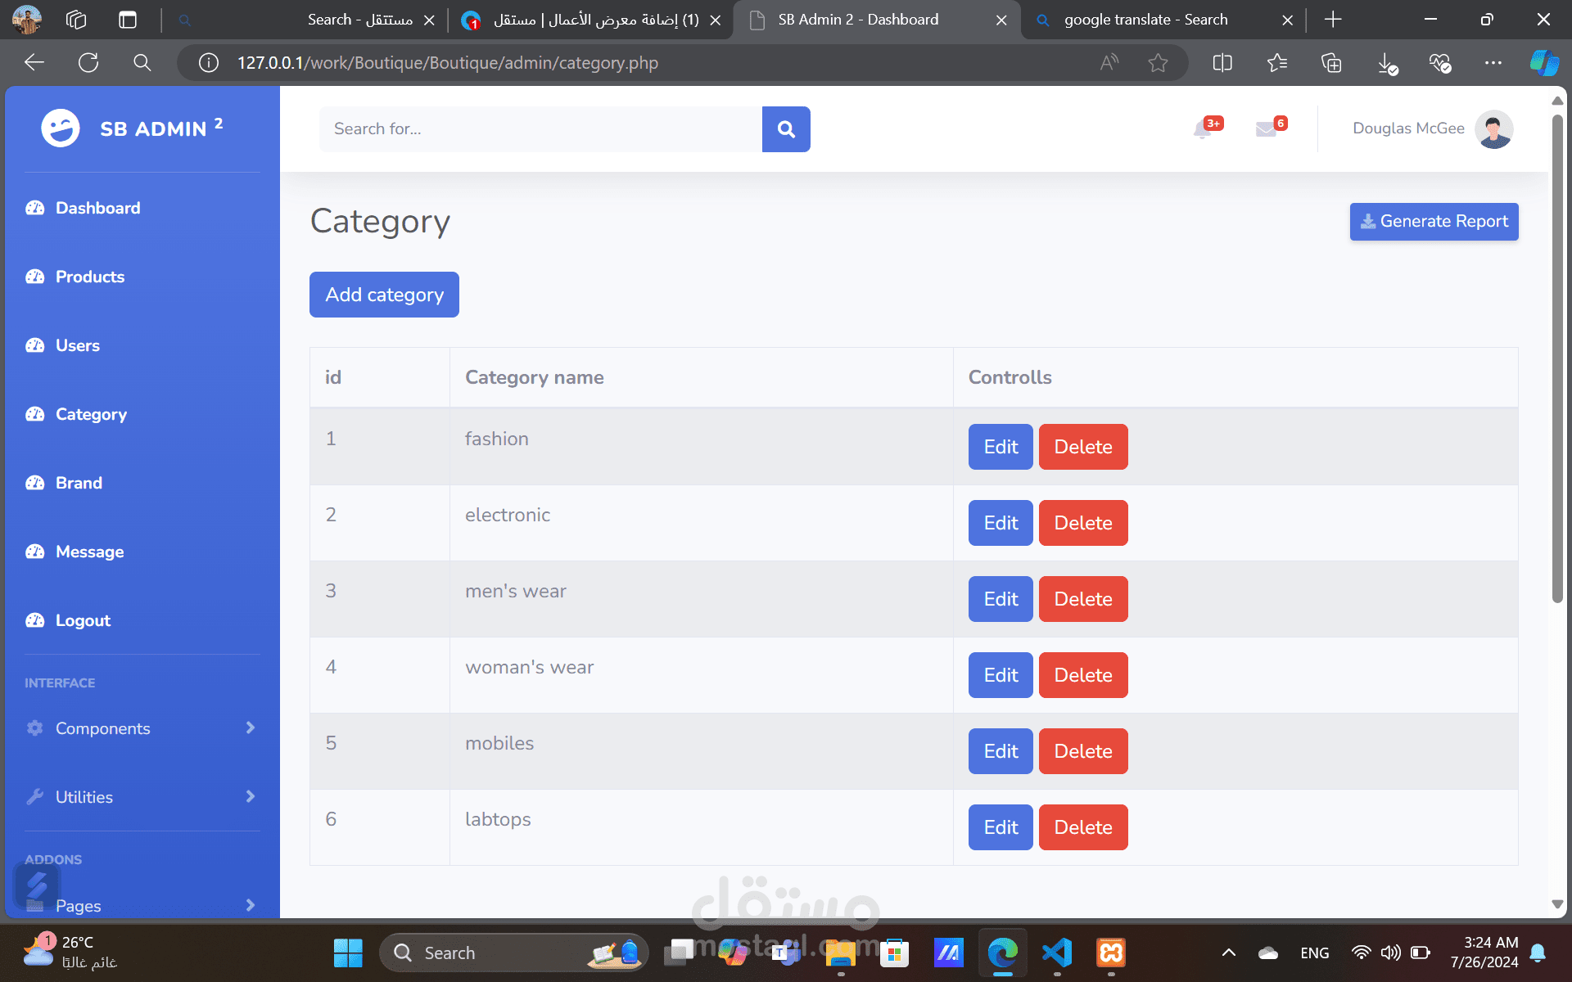The width and height of the screenshot is (1572, 982).
Task: Open browser split screen icon
Action: pos(1222,63)
